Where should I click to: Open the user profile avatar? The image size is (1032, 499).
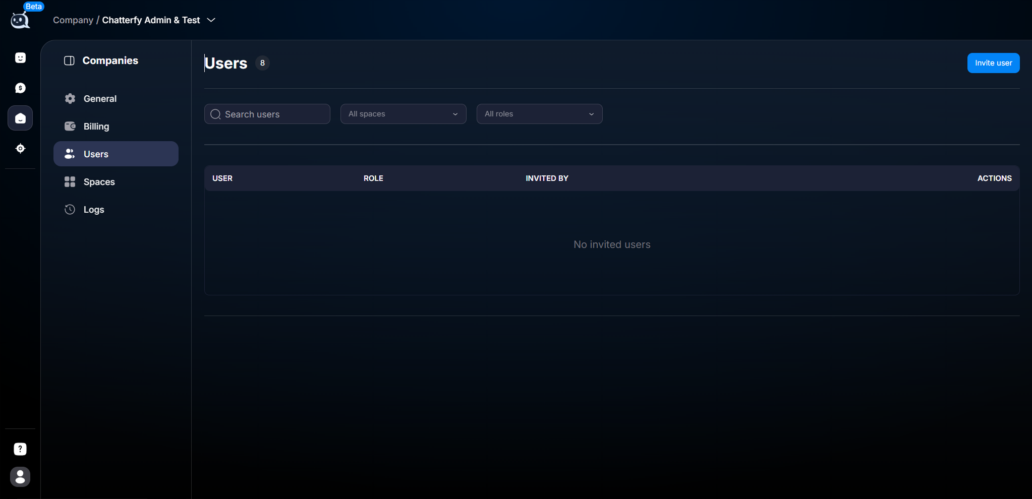(20, 477)
